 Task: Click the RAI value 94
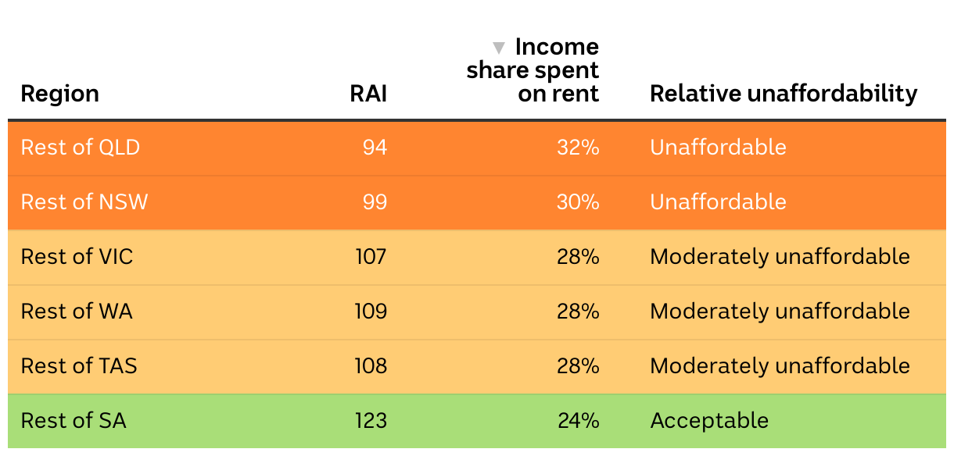(x=375, y=148)
